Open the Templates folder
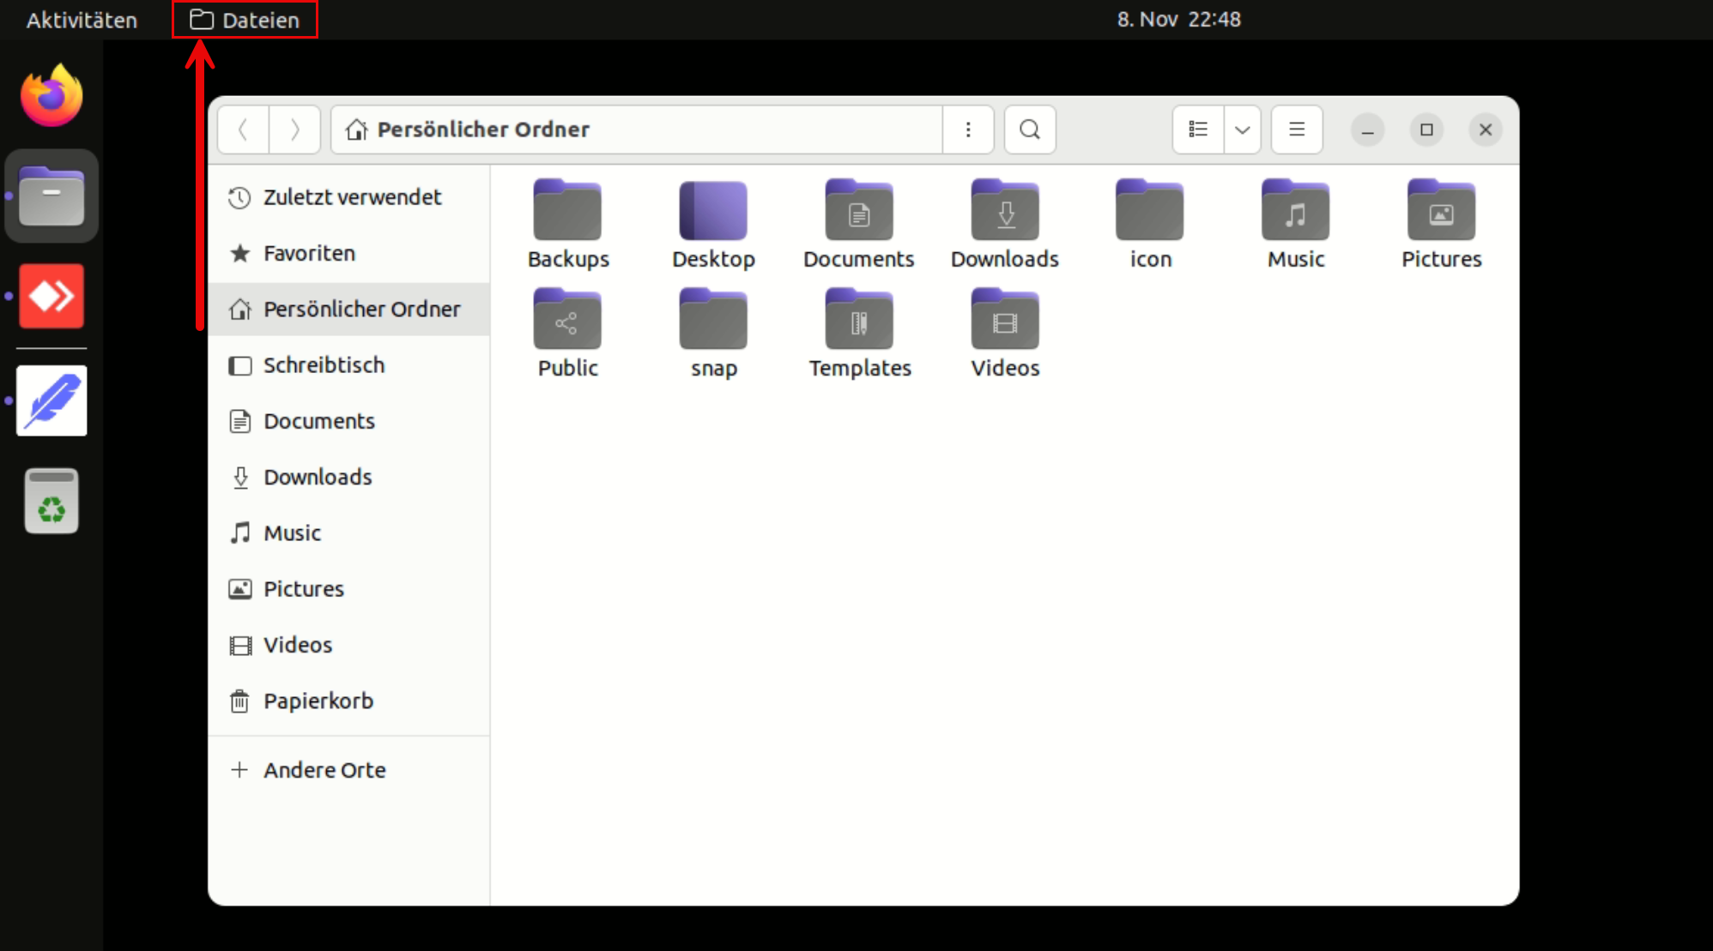The image size is (1713, 951). (x=859, y=322)
